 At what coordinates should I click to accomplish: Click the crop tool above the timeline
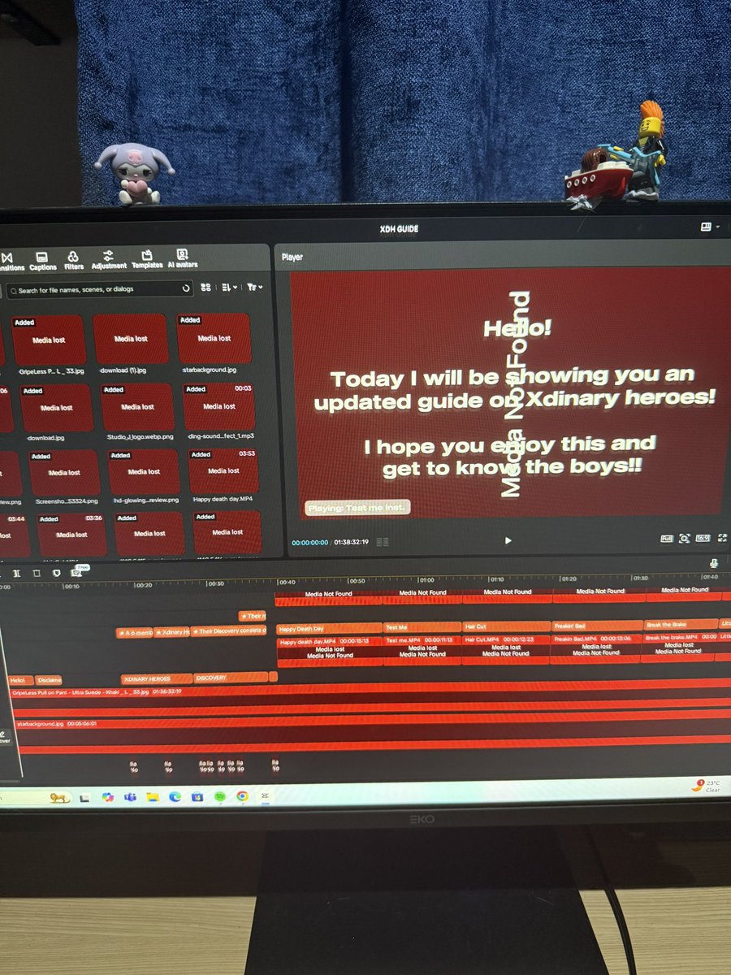37,573
